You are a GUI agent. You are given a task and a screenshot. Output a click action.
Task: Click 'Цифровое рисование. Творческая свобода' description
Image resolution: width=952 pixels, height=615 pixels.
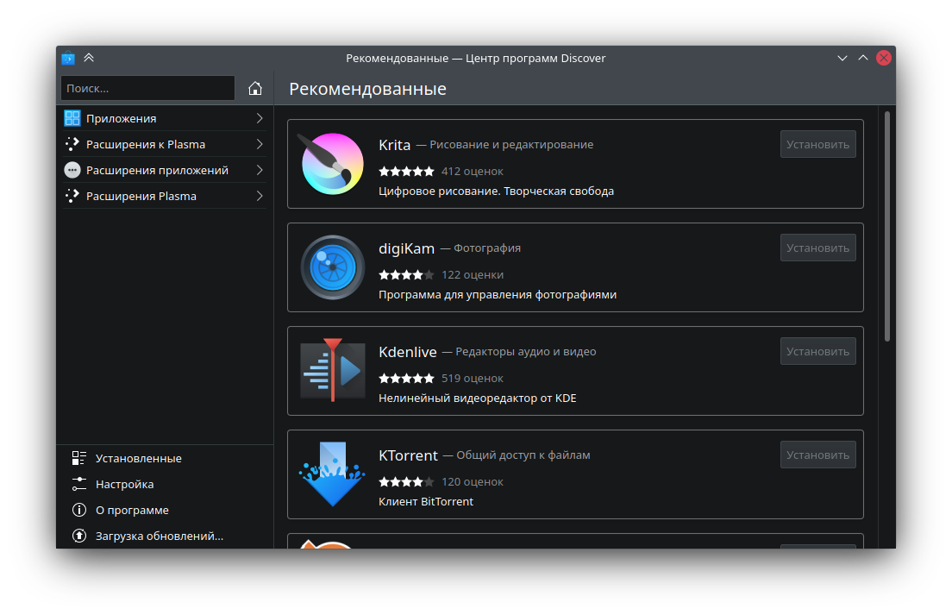click(496, 191)
